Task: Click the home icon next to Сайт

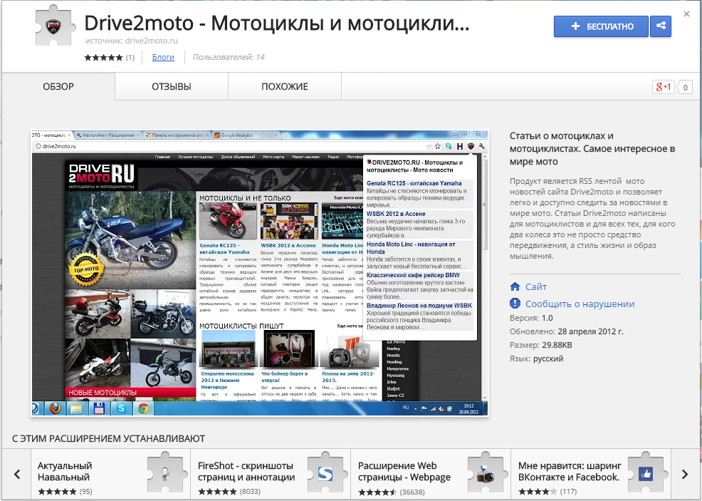Action: tap(515, 286)
